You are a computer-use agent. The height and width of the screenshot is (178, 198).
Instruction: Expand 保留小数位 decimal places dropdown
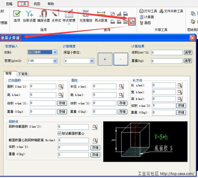(92, 61)
